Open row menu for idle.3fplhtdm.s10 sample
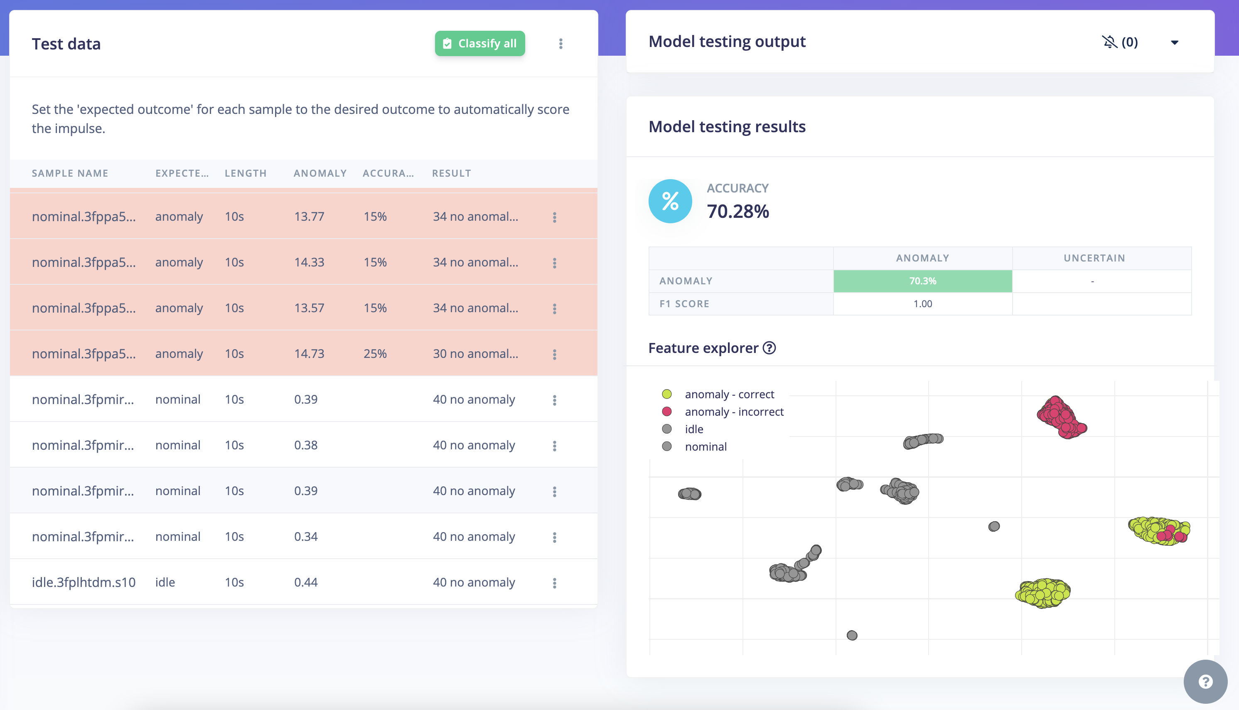The height and width of the screenshot is (710, 1239). point(554,583)
